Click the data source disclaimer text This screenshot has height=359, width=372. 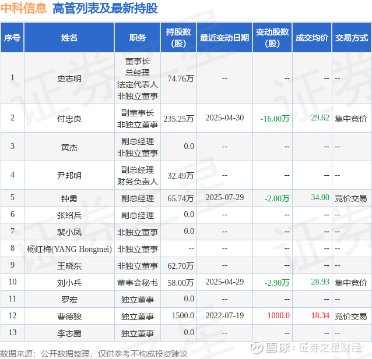94,354
